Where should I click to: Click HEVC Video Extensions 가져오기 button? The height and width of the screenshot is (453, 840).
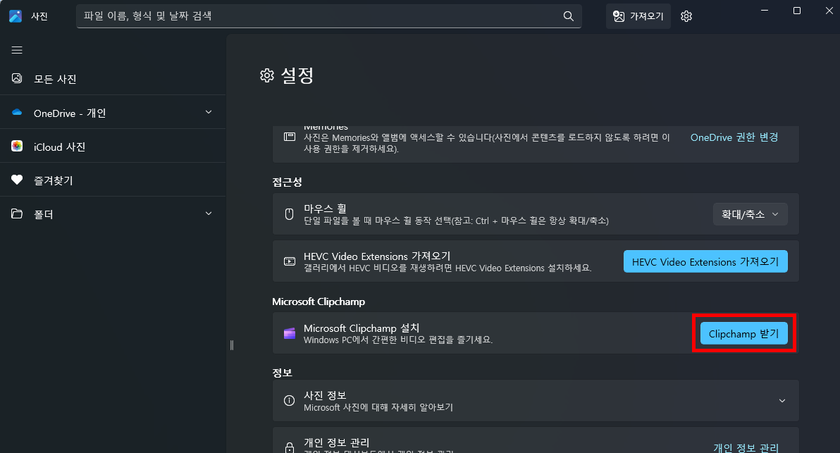pyautogui.click(x=705, y=261)
